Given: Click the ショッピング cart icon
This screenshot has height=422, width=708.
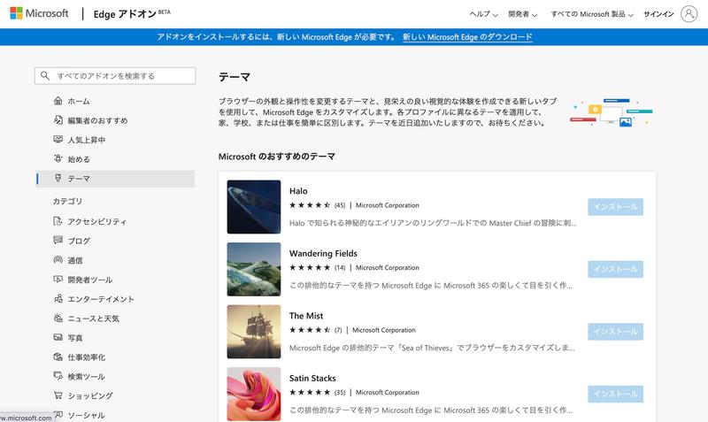Looking at the screenshot, I should (x=58, y=395).
